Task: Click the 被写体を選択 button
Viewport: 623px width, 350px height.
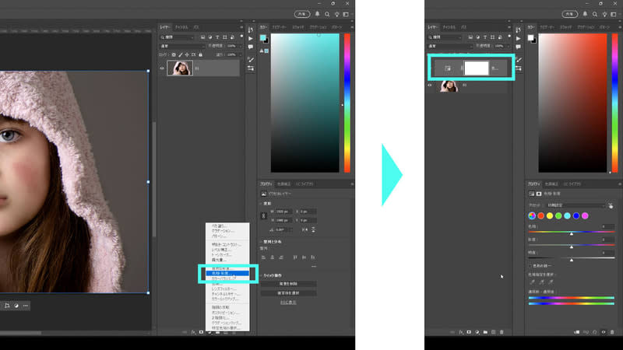Action: tap(294, 293)
